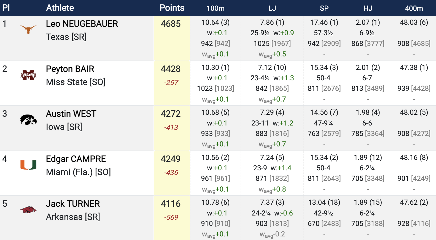The height and width of the screenshot is (240, 436).
Task: Open Edgar CAMPRE athlete page
Action: pyautogui.click(x=76, y=159)
